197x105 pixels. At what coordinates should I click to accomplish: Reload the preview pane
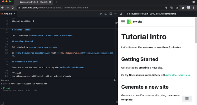(121, 14)
